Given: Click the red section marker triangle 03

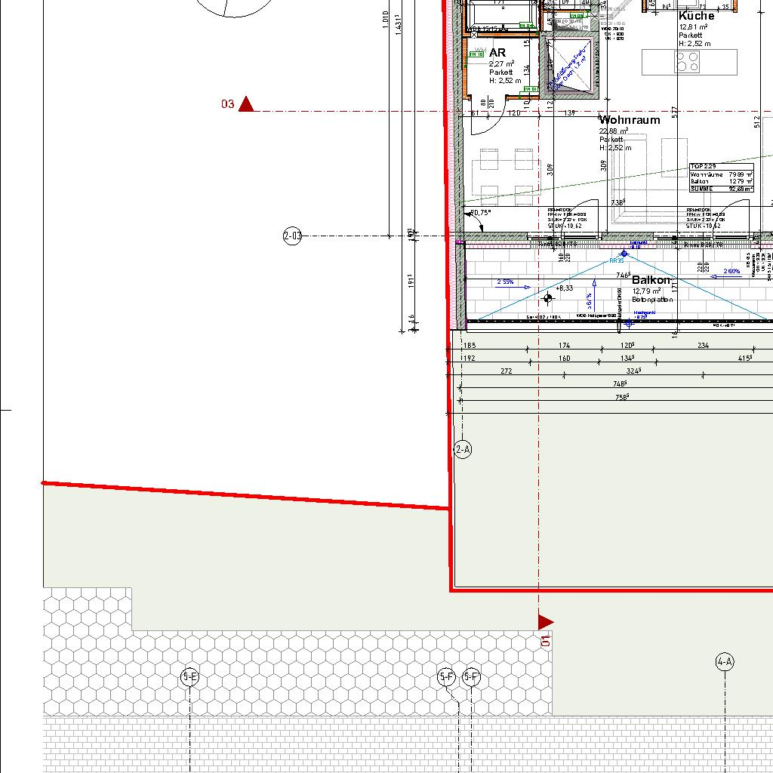Looking at the screenshot, I should click(245, 104).
